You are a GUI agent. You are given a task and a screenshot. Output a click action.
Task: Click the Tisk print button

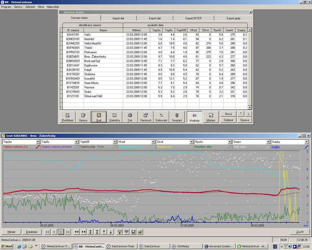click(130, 117)
